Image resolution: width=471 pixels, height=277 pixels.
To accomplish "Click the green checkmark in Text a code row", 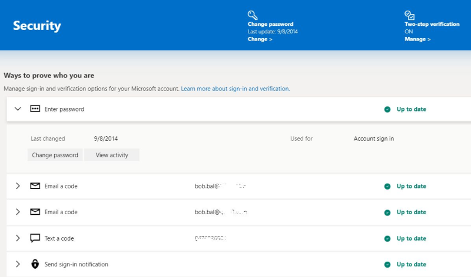I will point(387,239).
